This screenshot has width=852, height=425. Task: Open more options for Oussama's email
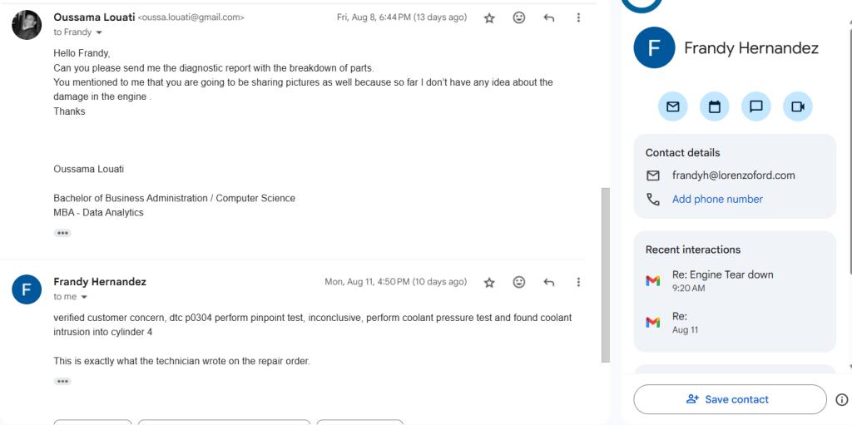pos(578,18)
